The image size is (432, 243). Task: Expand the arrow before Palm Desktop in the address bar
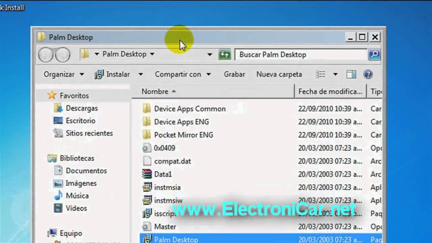click(x=97, y=54)
